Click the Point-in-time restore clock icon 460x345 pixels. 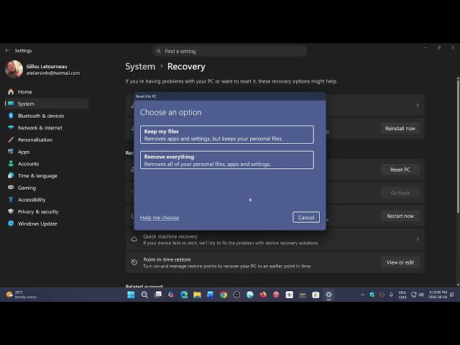pyautogui.click(x=134, y=262)
